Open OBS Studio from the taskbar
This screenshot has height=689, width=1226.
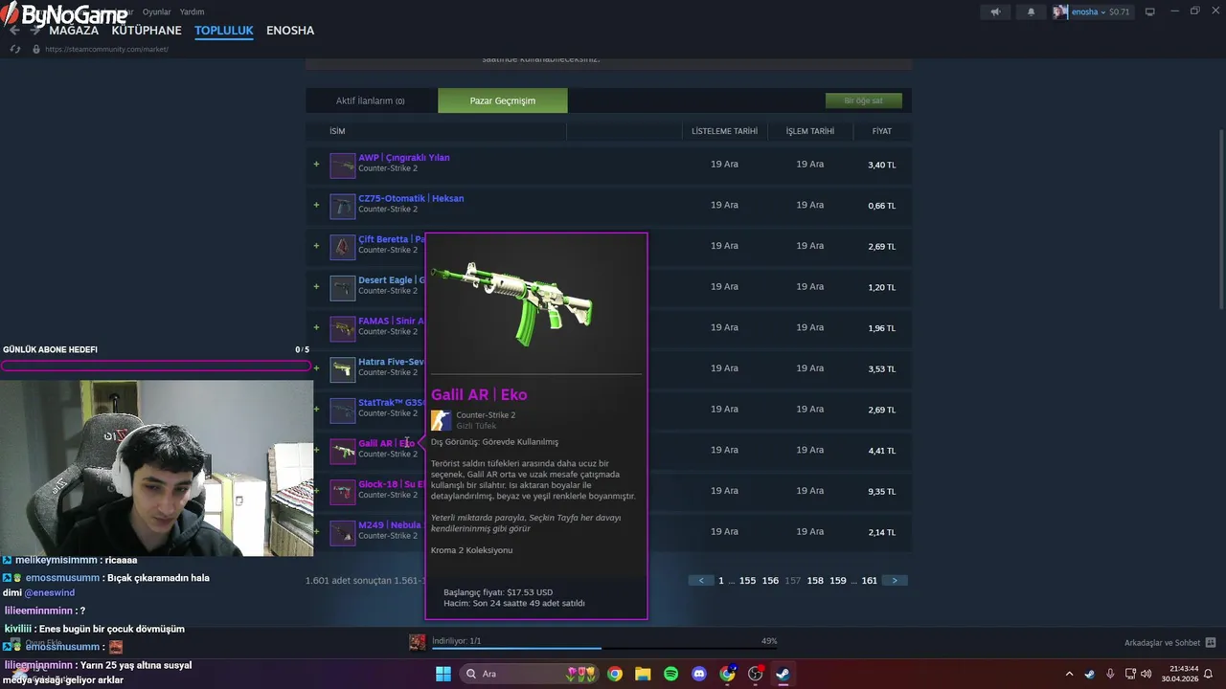pyautogui.click(x=756, y=674)
